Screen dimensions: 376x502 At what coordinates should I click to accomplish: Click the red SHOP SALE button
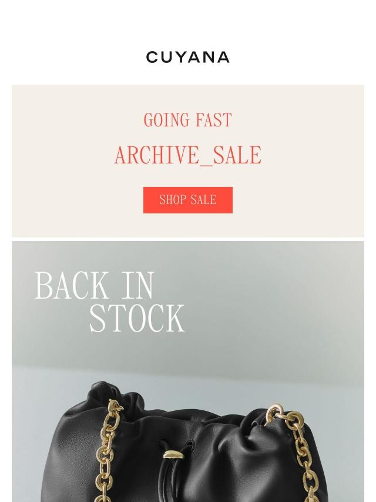[x=188, y=200]
